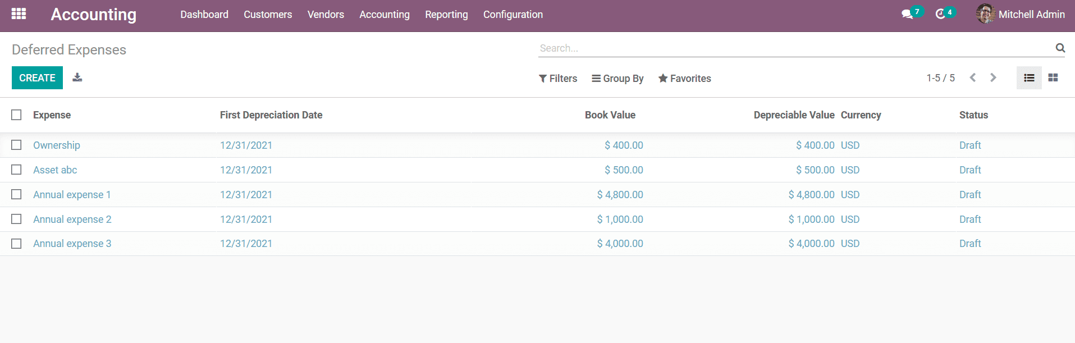Open the Ownership expense record
Screen dimensions: 1075x343
(x=57, y=145)
